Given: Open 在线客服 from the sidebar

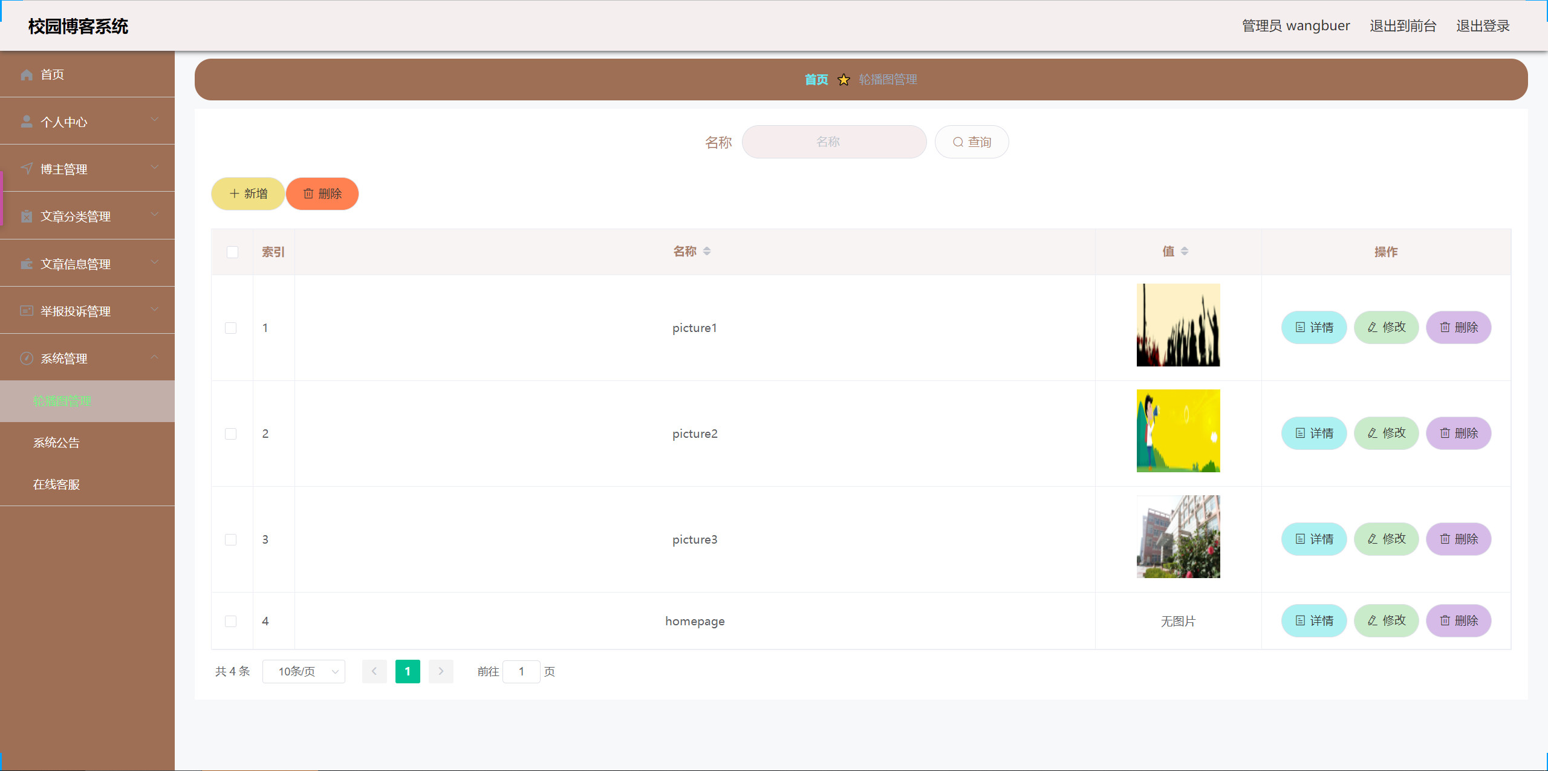Looking at the screenshot, I should [56, 484].
